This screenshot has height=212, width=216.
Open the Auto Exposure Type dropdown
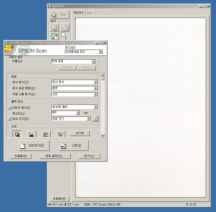tap(95, 94)
